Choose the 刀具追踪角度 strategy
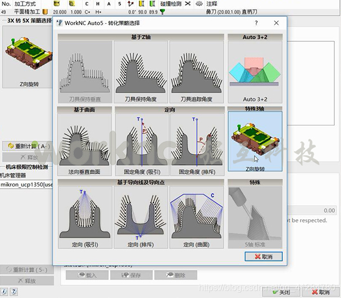The width and height of the screenshot is (341, 298). pyautogui.click(x=197, y=72)
